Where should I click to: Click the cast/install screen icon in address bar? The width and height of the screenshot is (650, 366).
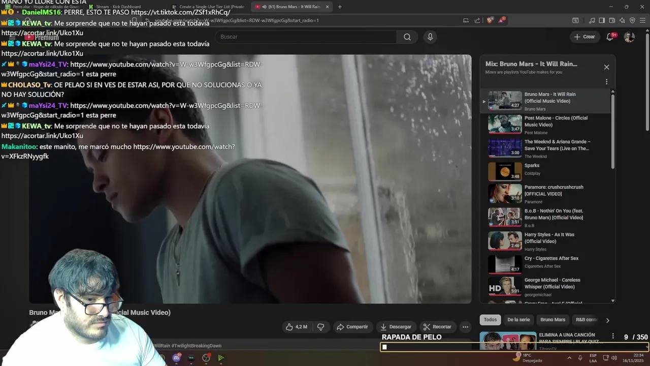[466, 20]
